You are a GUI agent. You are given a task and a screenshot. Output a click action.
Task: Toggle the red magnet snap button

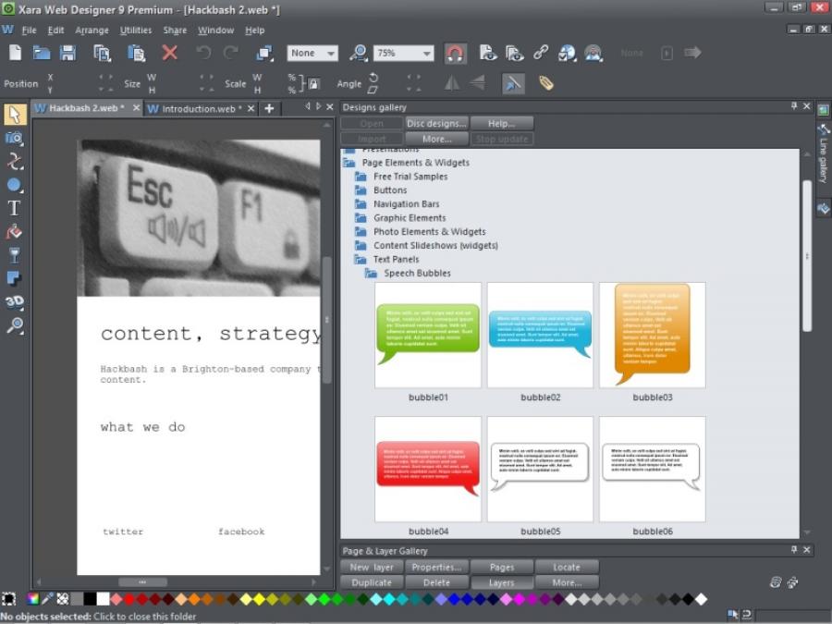coord(455,53)
